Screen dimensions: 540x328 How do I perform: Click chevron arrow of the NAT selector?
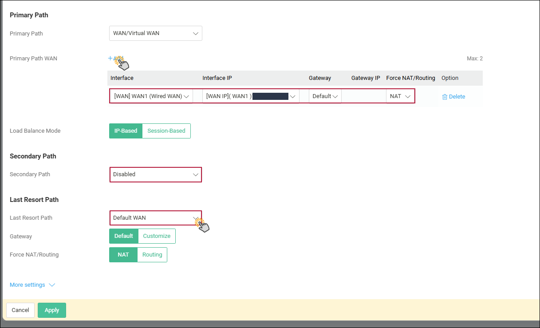(x=408, y=96)
